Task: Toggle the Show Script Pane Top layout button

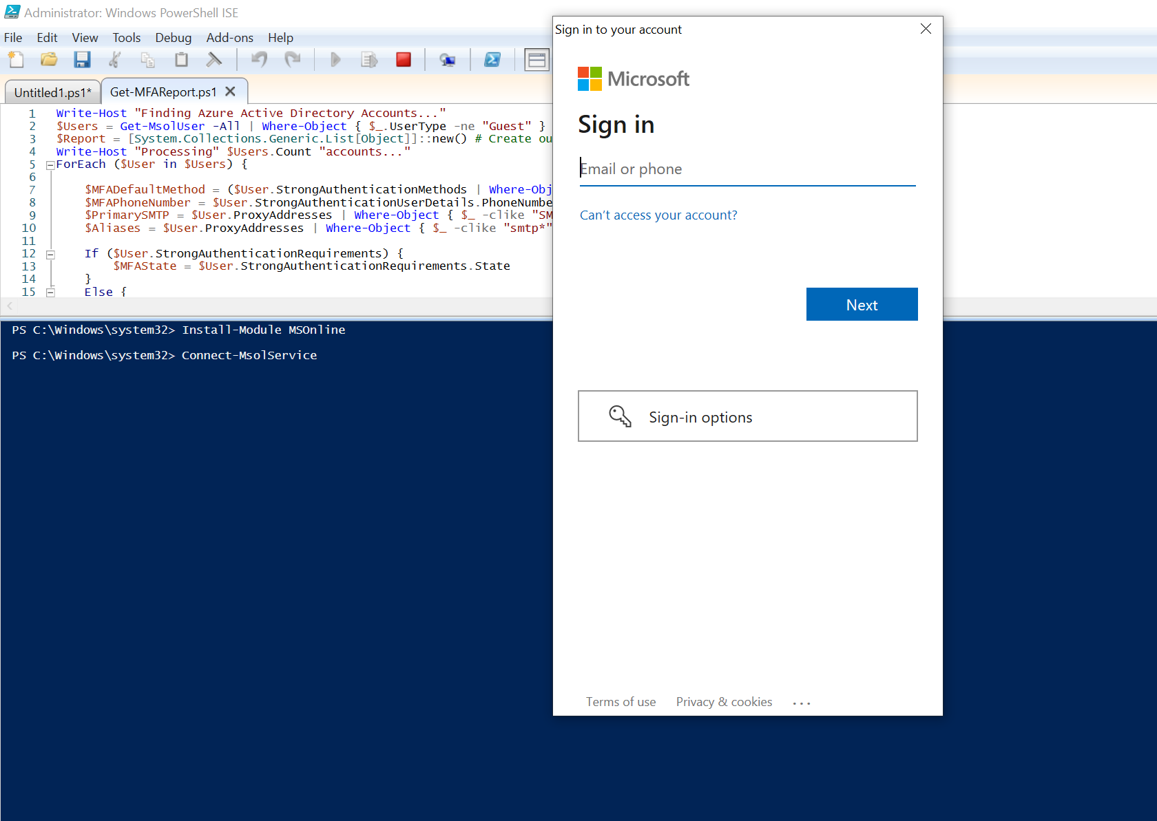Action: click(x=536, y=60)
